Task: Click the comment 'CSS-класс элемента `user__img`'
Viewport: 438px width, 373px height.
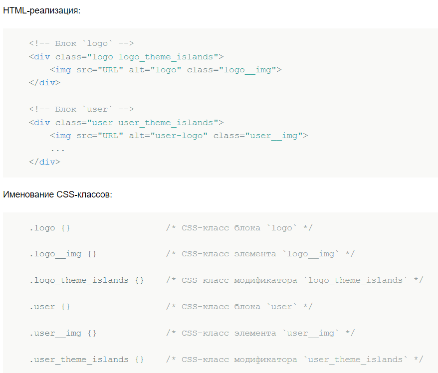Action: (x=260, y=333)
